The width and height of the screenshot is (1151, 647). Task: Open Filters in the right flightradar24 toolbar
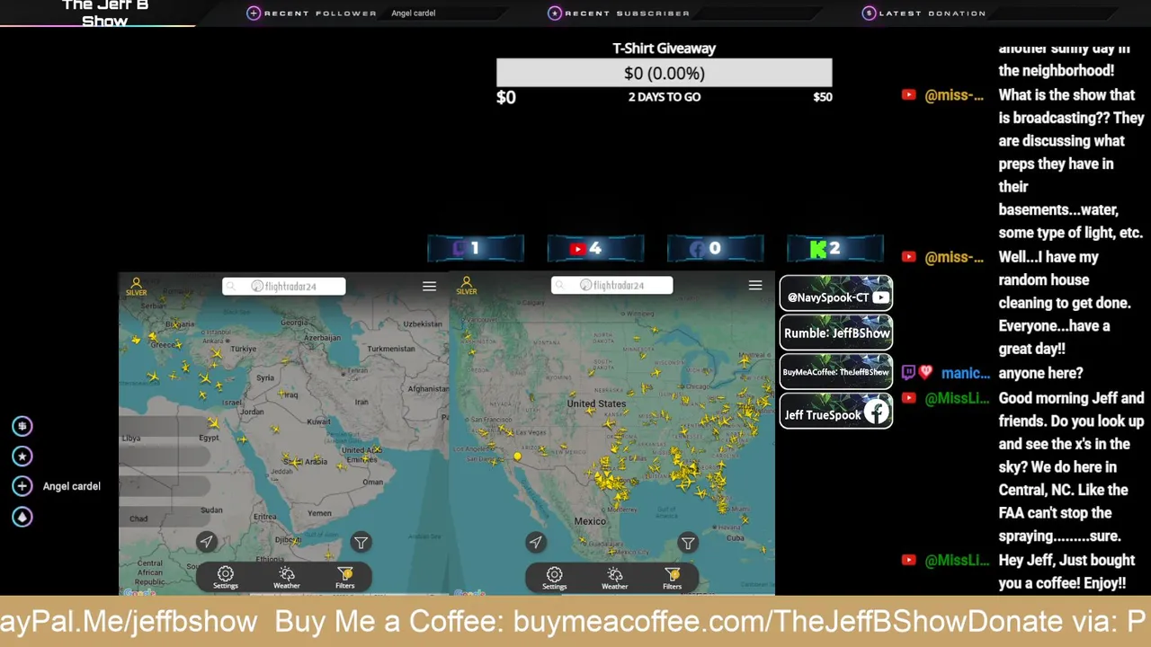point(673,577)
